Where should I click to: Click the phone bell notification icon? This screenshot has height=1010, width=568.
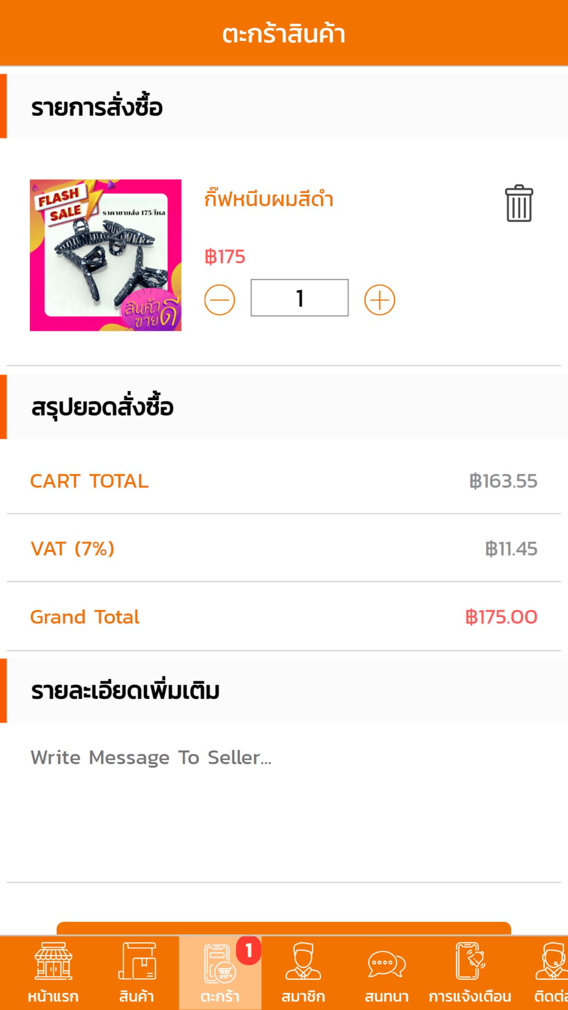(470, 961)
